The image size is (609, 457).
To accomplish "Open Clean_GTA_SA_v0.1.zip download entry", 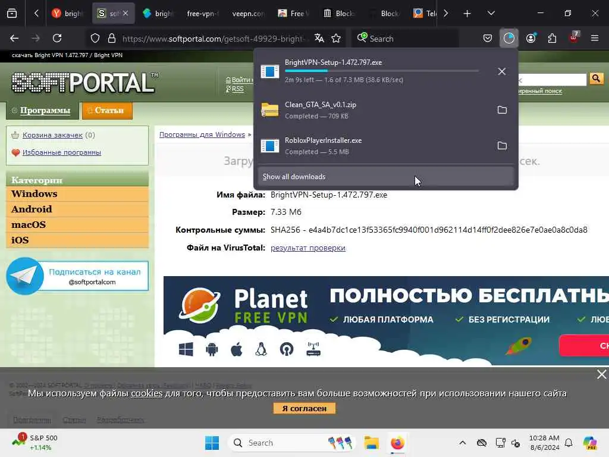I will click(x=375, y=110).
